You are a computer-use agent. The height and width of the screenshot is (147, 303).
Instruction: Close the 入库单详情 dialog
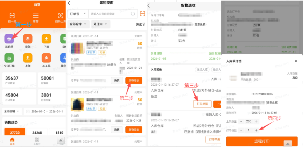tap(296, 61)
